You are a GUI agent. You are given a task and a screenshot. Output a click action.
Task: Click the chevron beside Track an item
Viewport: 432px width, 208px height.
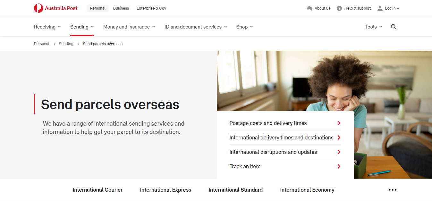pos(339,166)
